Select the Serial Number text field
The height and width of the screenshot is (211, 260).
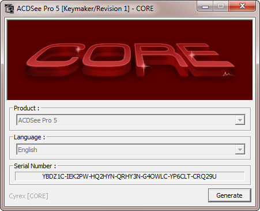pyautogui.click(x=130, y=176)
